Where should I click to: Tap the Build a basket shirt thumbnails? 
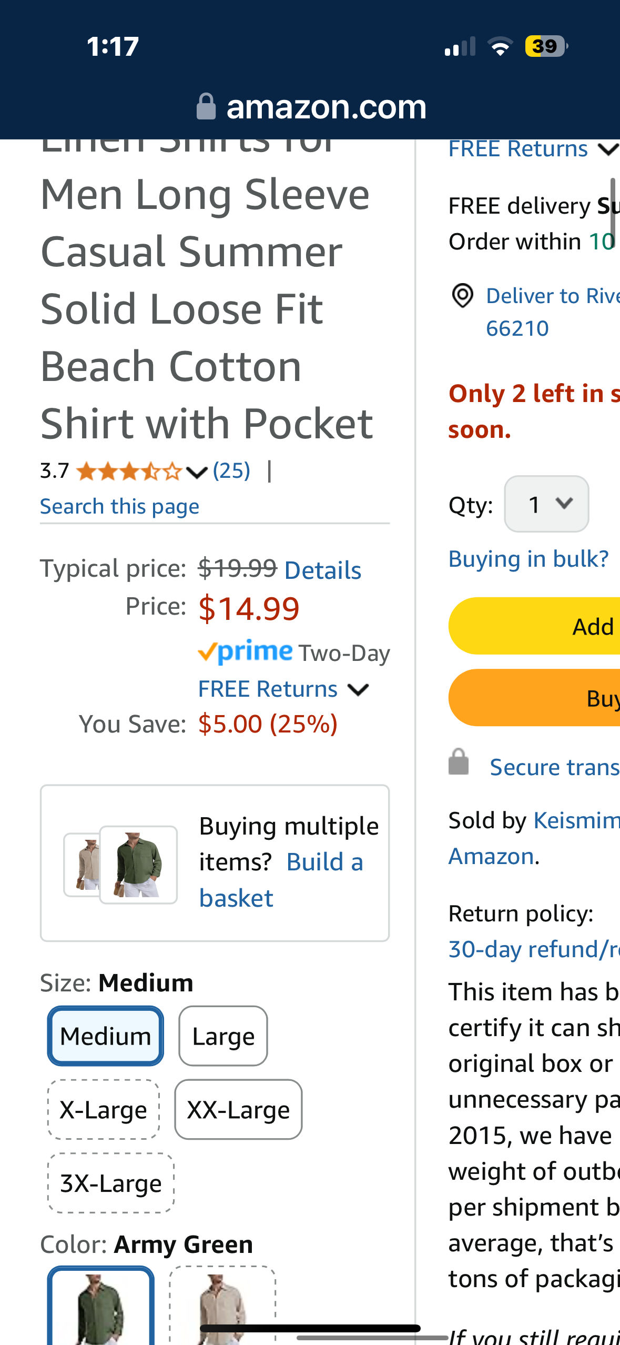point(121,864)
